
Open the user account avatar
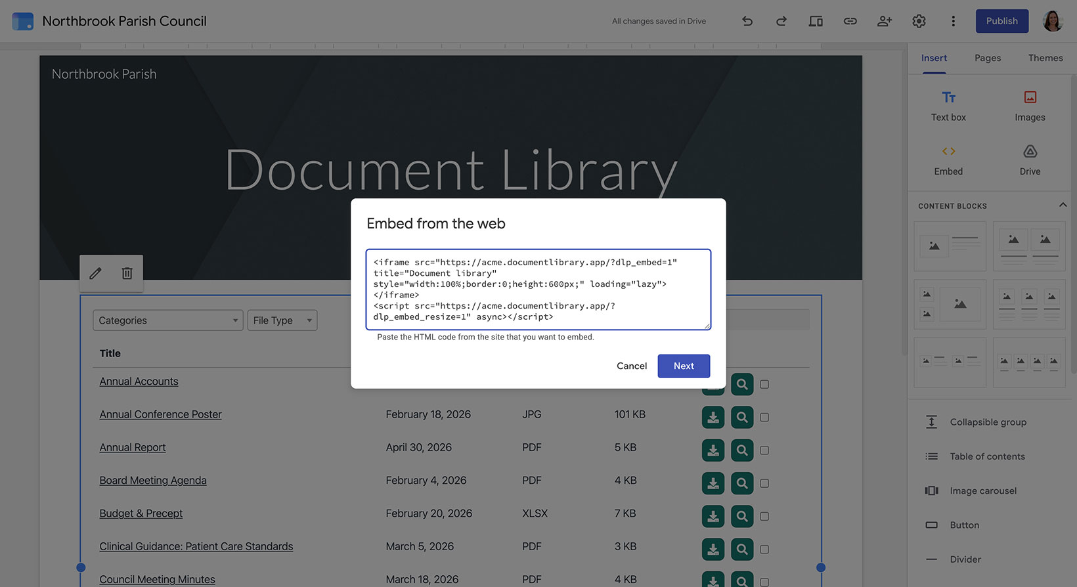click(1053, 21)
